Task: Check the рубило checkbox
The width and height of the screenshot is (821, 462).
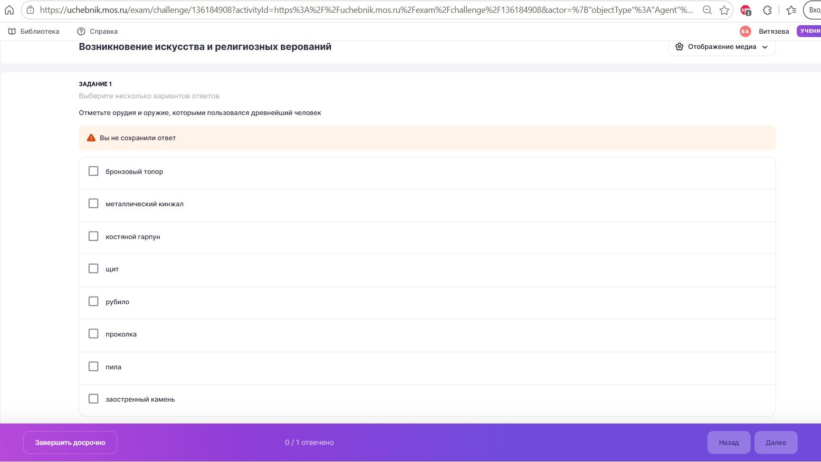Action: pyautogui.click(x=94, y=301)
